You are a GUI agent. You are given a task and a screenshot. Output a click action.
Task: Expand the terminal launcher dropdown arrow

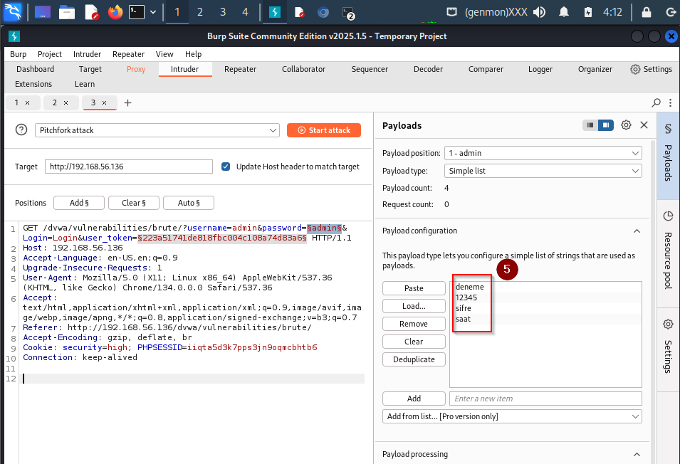[x=153, y=12]
